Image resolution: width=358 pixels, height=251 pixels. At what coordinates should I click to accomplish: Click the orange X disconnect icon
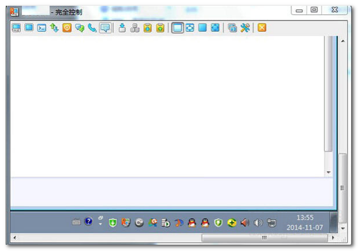[262, 28]
